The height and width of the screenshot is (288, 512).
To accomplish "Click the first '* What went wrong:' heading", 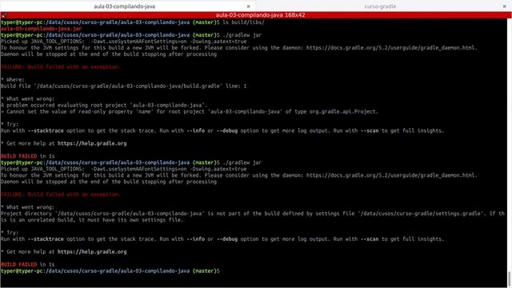I will pos(28,99).
